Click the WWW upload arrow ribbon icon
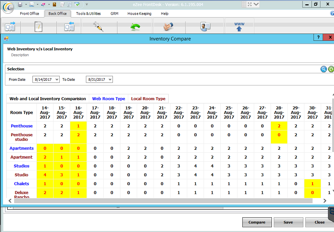The image size is (334, 232). pos(239,27)
